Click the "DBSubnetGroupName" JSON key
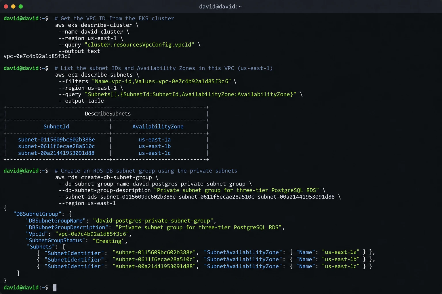 (x=56, y=221)
